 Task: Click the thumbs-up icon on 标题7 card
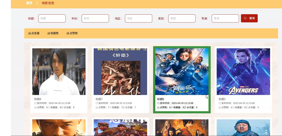pos(97,108)
